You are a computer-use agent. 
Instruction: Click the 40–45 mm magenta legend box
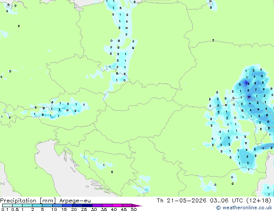[117, 205]
